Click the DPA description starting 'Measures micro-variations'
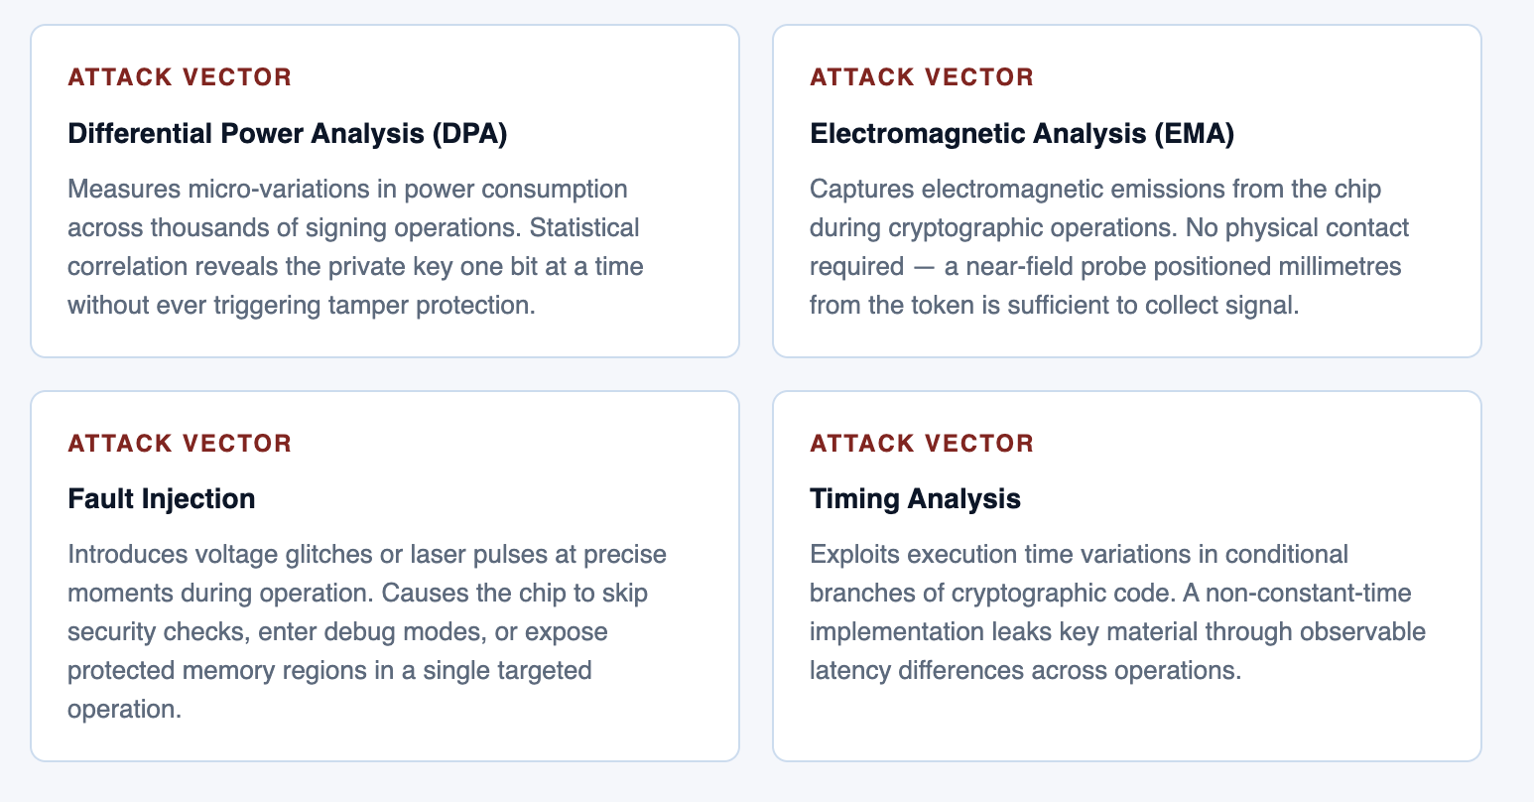Screen dimensions: 1534x802 (355, 247)
